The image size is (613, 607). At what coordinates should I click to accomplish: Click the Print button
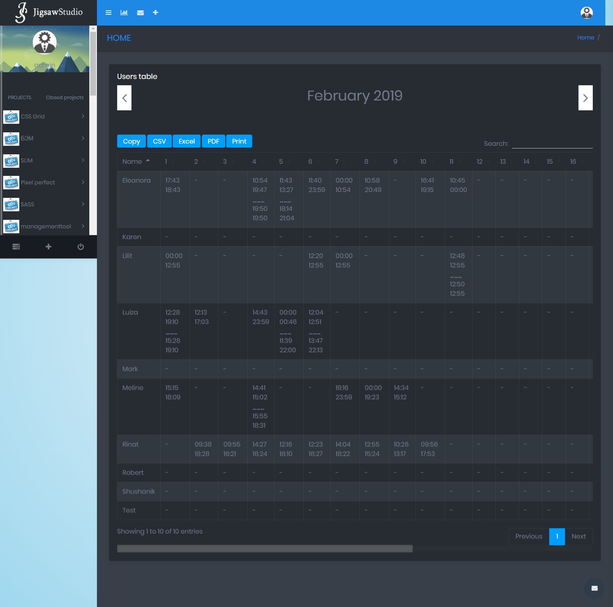(x=239, y=141)
